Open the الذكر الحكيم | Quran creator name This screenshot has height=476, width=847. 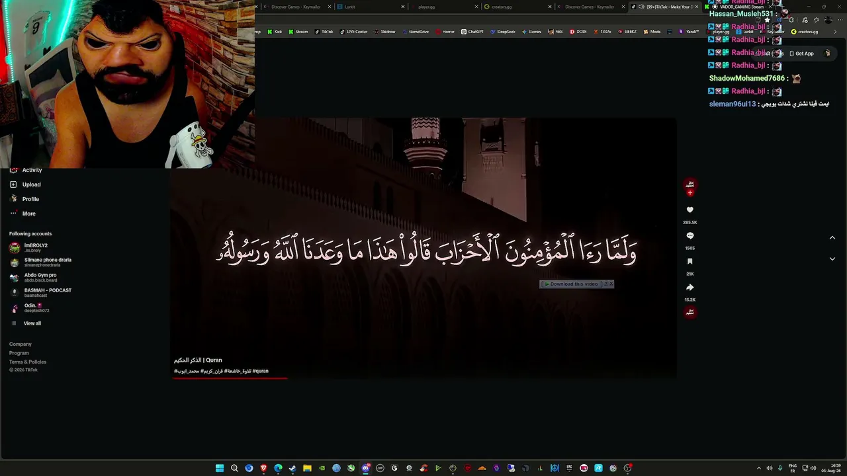[x=198, y=360]
